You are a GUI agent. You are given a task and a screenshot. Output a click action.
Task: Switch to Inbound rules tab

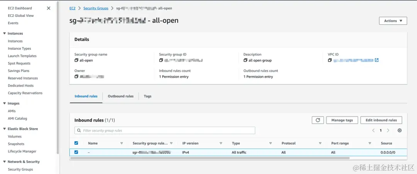(x=86, y=96)
